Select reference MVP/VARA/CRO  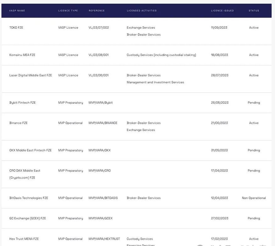point(100,171)
